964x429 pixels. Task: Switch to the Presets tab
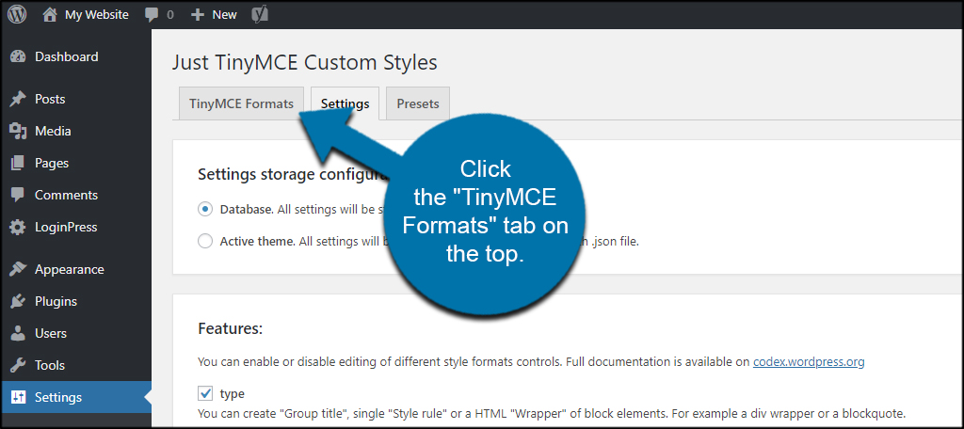417,103
